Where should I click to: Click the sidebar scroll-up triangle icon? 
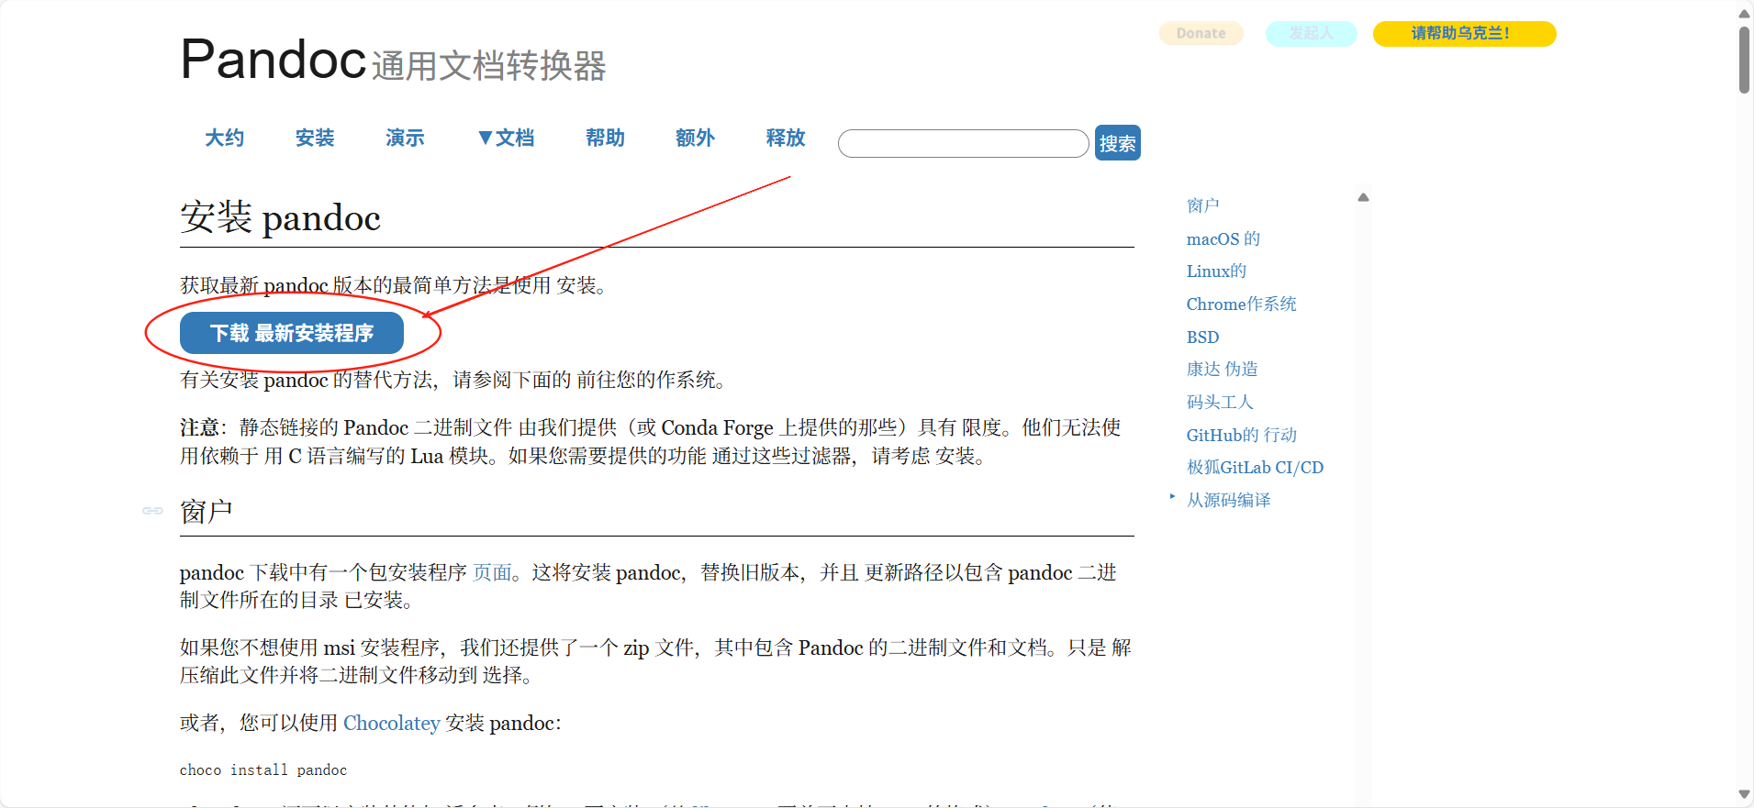pos(1363,197)
